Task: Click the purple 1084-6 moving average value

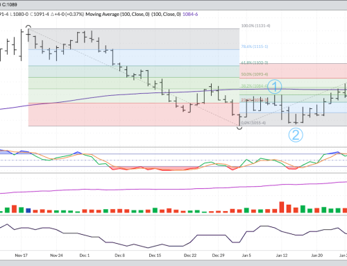Action: [x=190, y=14]
